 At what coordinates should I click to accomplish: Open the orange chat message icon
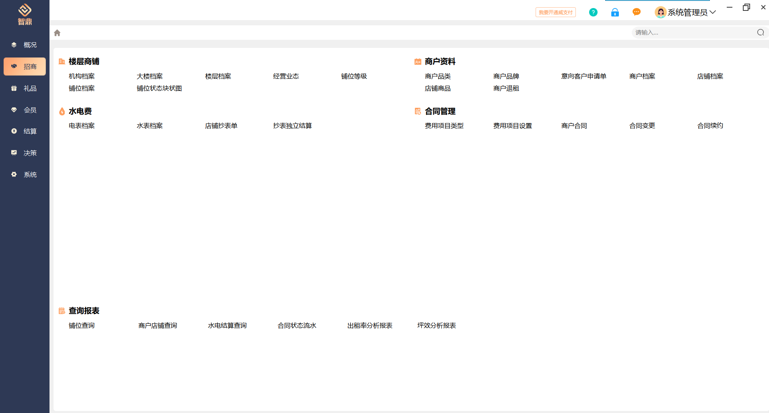[x=637, y=12]
